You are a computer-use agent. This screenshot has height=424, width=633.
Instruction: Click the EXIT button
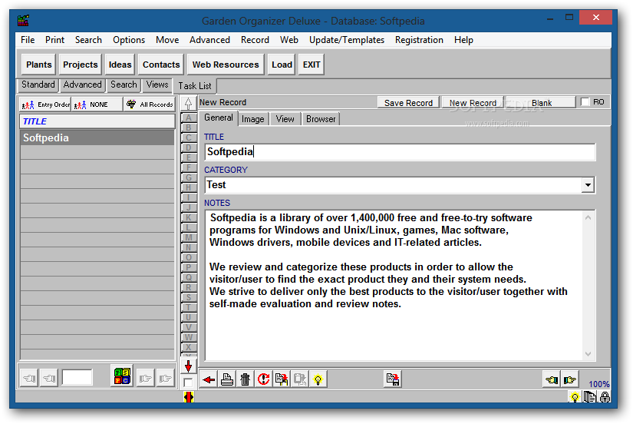pyautogui.click(x=312, y=65)
